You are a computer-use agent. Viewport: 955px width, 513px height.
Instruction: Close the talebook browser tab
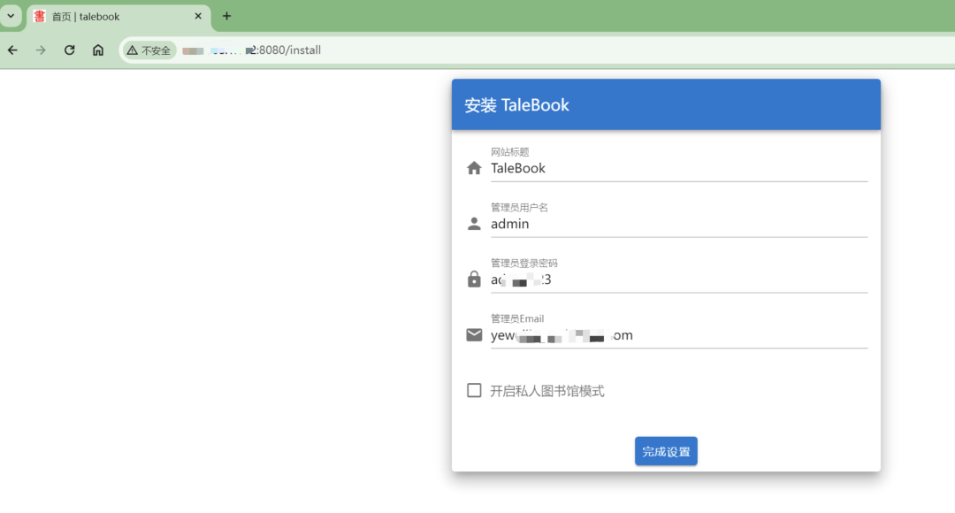(x=198, y=17)
